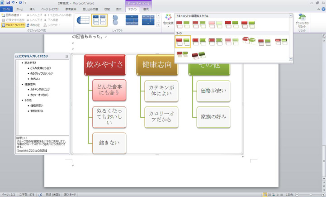Close the SmartArt text pane

click(x=67, y=57)
